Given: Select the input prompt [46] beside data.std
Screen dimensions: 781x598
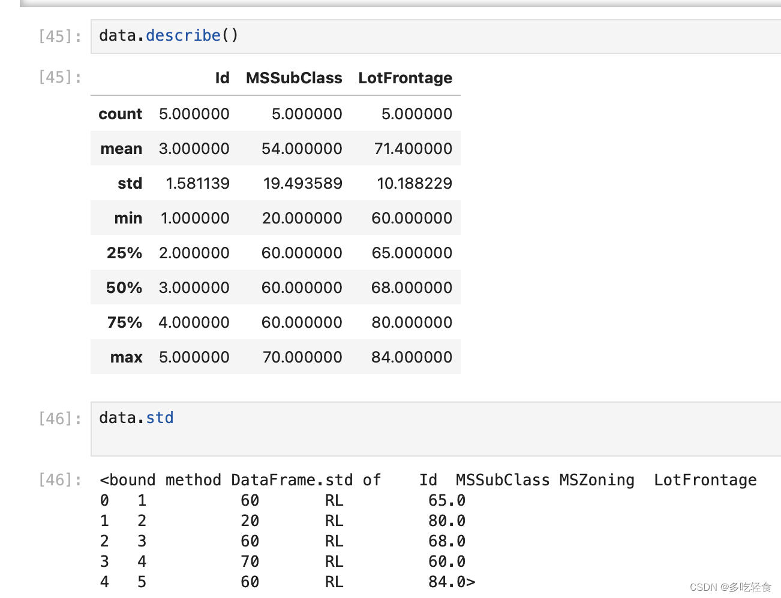Looking at the screenshot, I should point(60,419).
